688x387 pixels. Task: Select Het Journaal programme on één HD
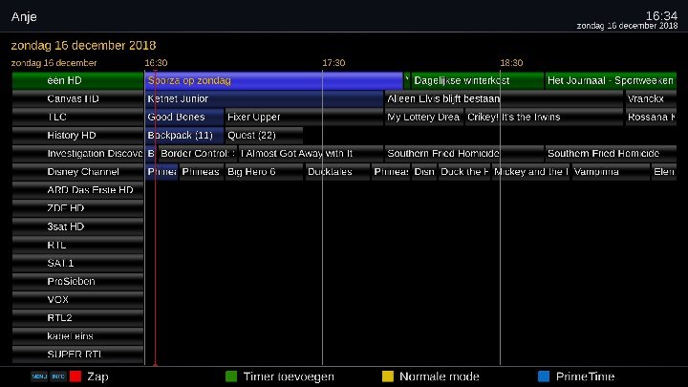click(611, 80)
